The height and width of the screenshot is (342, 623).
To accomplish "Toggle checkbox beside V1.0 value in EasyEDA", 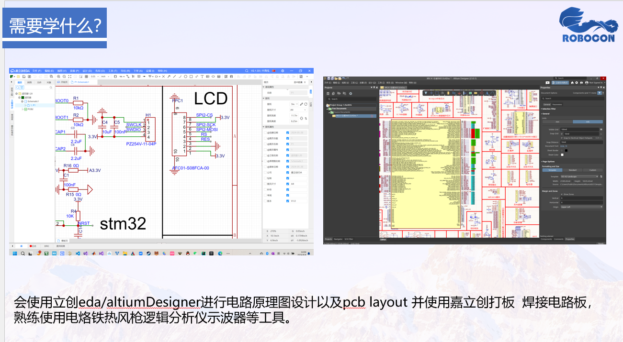I will tap(287, 201).
